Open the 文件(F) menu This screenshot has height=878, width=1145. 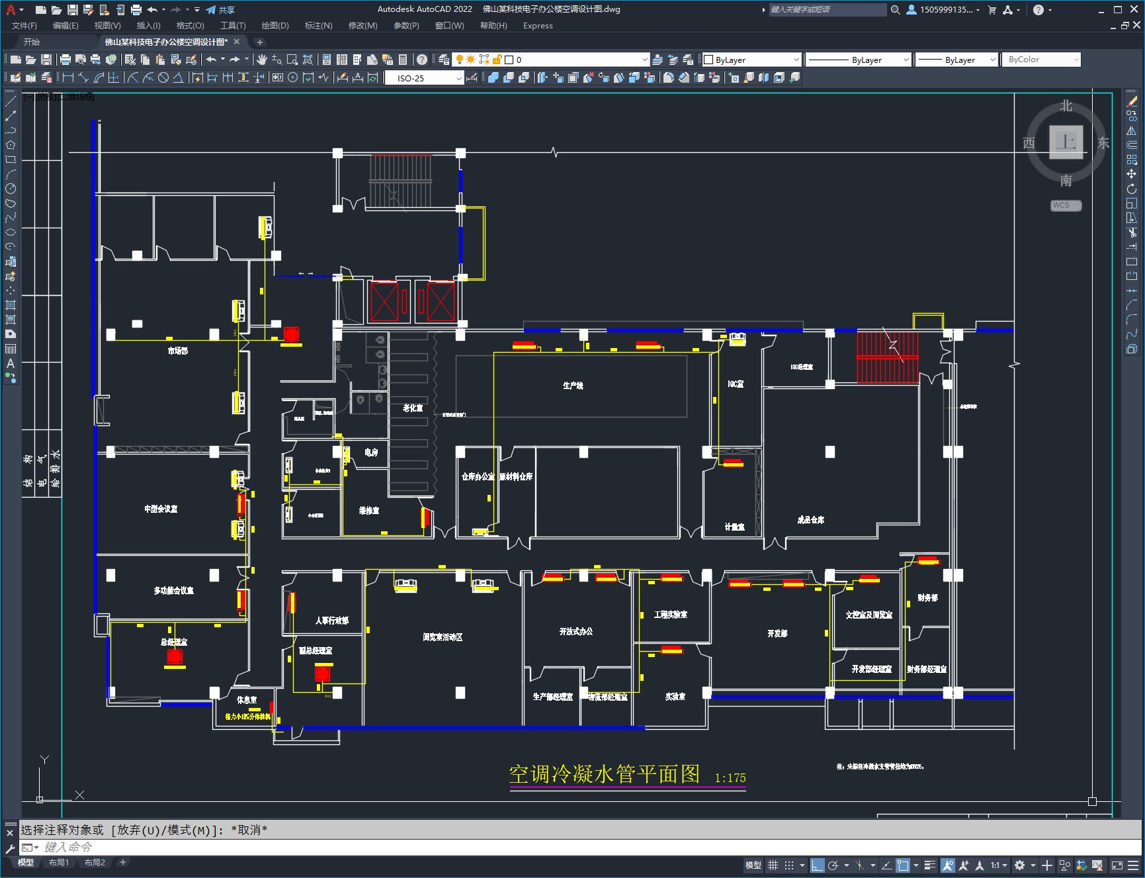tap(24, 26)
